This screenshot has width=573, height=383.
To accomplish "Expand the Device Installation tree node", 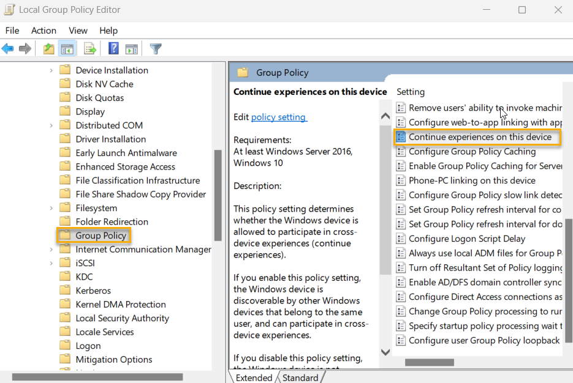I will [51, 70].
